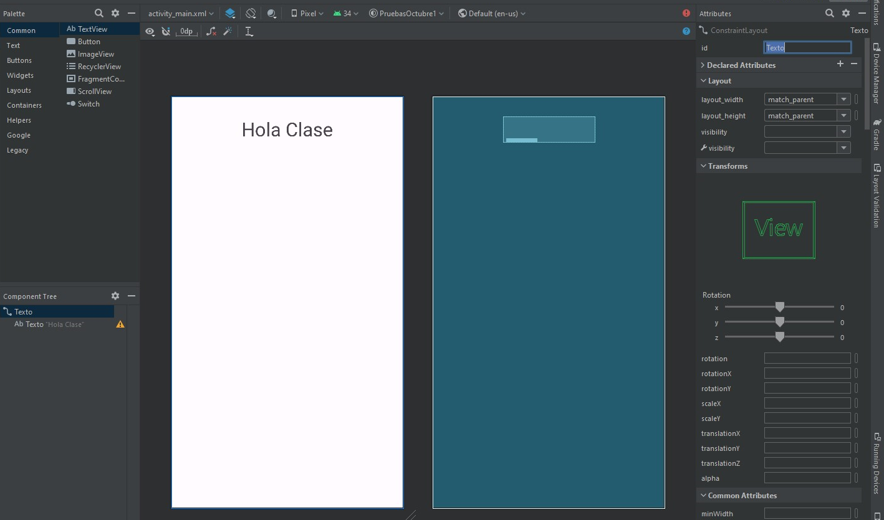Click the Clear All Constraints icon
The height and width of the screenshot is (520, 884).
(211, 31)
